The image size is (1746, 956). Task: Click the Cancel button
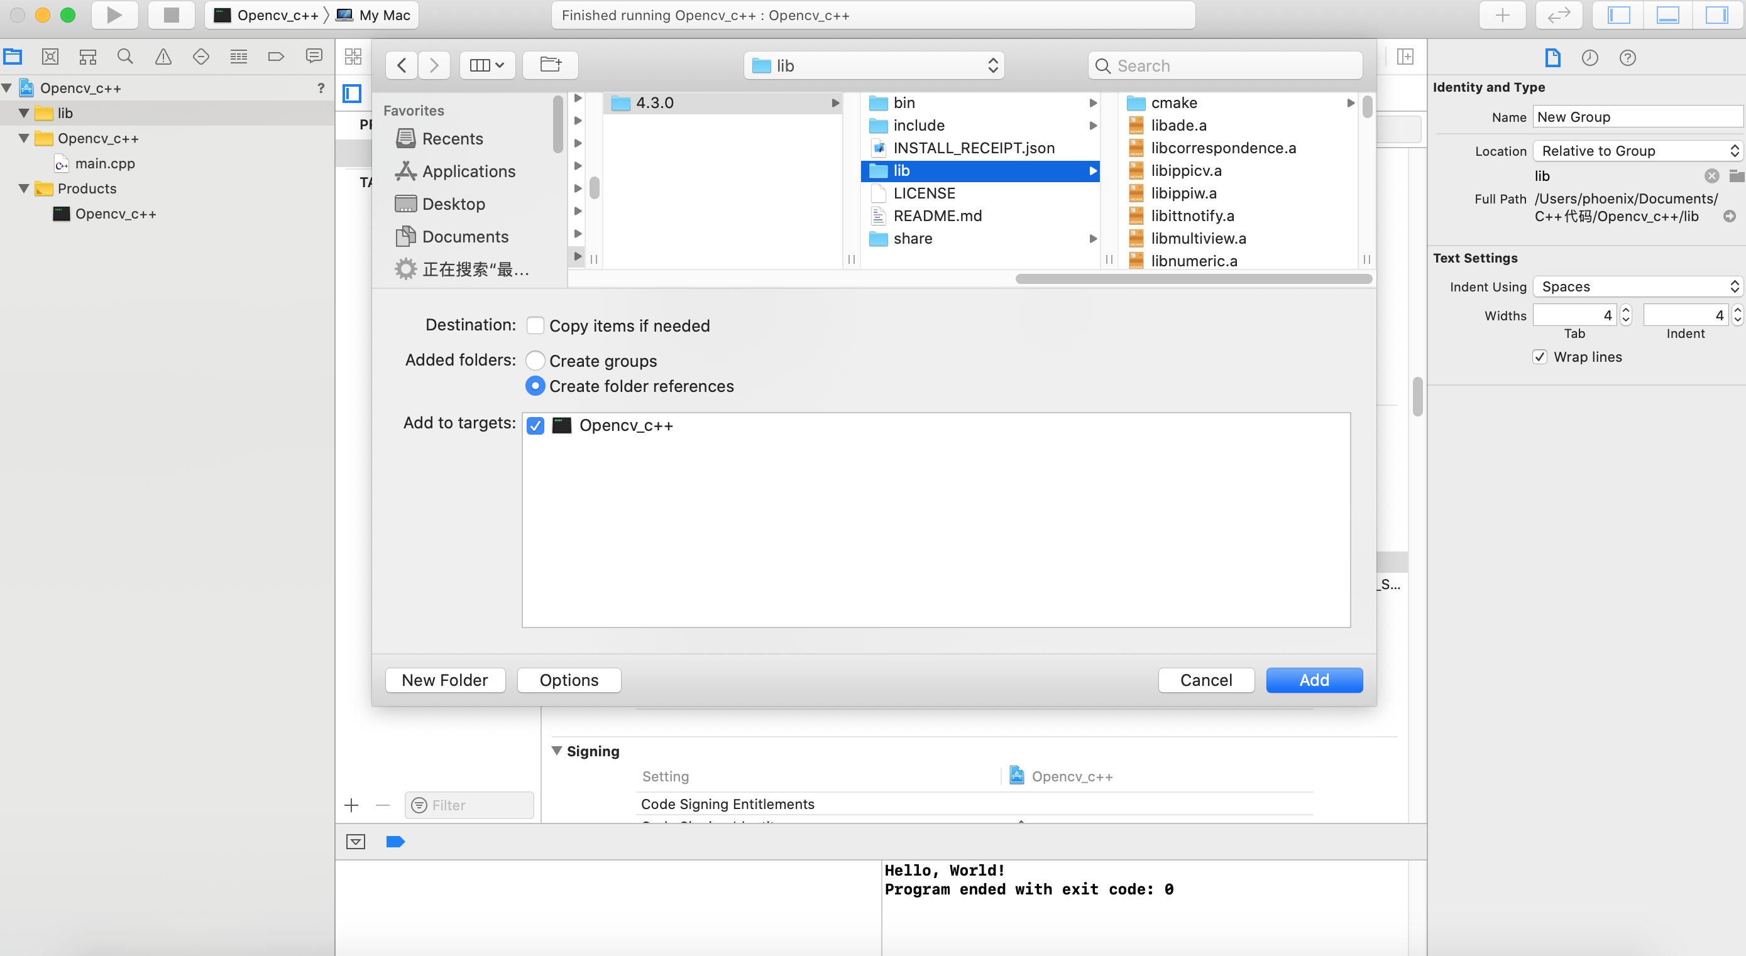(x=1206, y=680)
